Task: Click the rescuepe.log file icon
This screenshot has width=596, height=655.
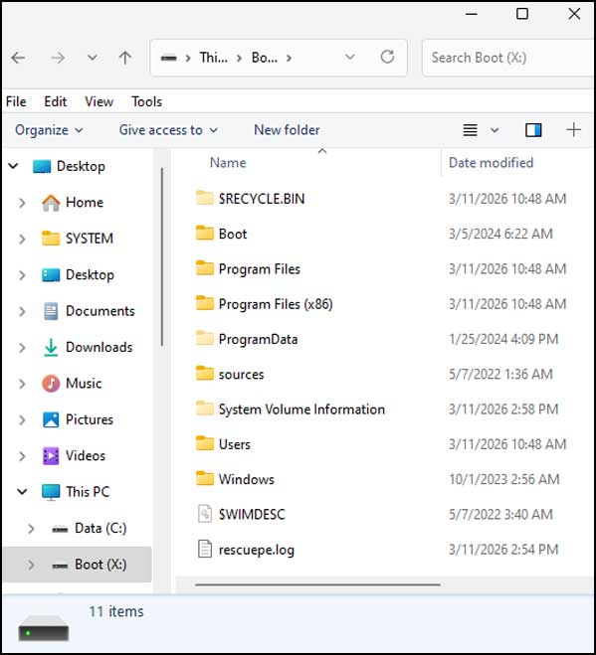Action: point(205,549)
